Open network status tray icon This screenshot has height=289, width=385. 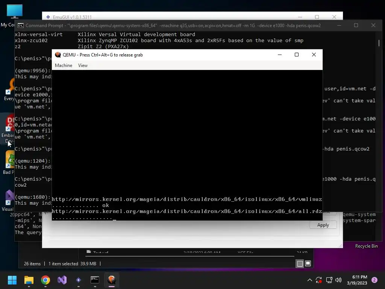coord(329,280)
